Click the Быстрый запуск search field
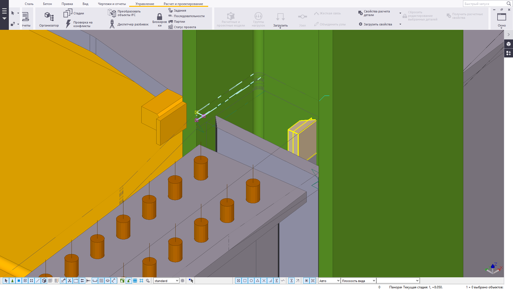Image resolution: width=513 pixels, height=290 pixels. click(x=484, y=4)
